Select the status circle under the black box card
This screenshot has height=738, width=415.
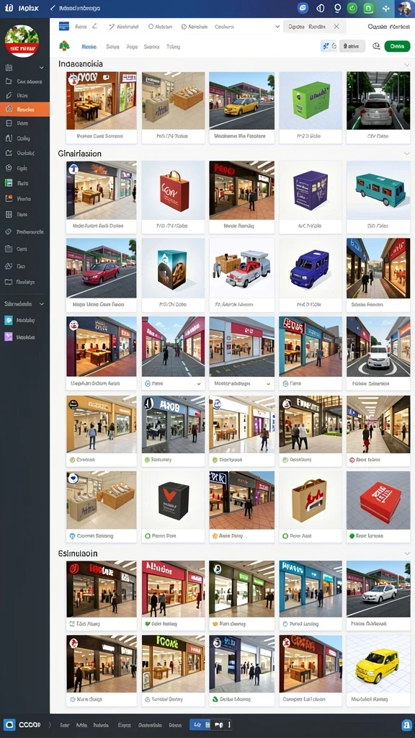click(148, 535)
